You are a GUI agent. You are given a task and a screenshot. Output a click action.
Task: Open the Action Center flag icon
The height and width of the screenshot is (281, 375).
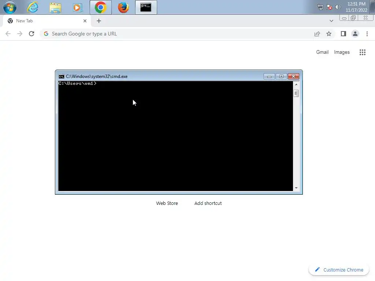coord(329,7)
